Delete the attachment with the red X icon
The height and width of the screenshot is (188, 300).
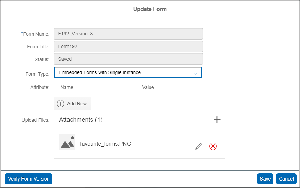point(213,146)
